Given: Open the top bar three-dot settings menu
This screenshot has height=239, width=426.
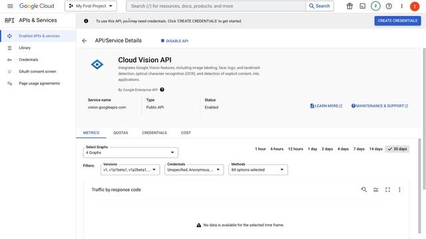Looking at the screenshot, I should (401, 6).
